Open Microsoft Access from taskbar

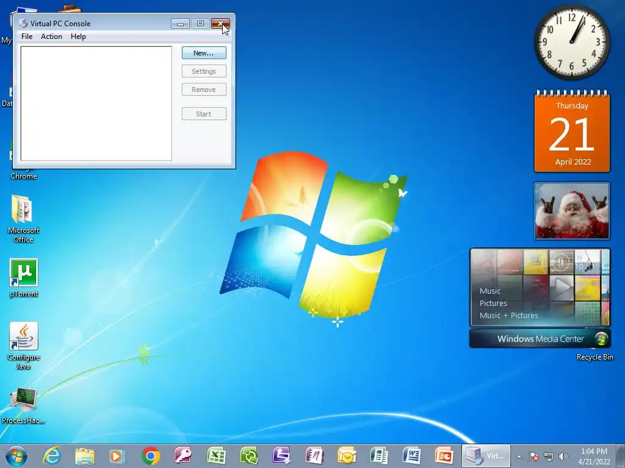183,456
